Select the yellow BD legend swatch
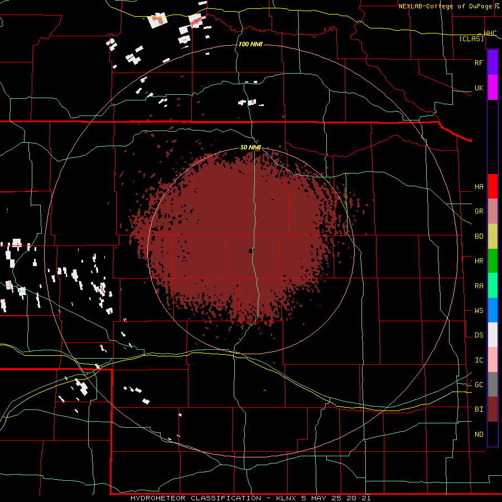Image resolution: width=502 pixels, height=502 pixels. tap(493, 236)
